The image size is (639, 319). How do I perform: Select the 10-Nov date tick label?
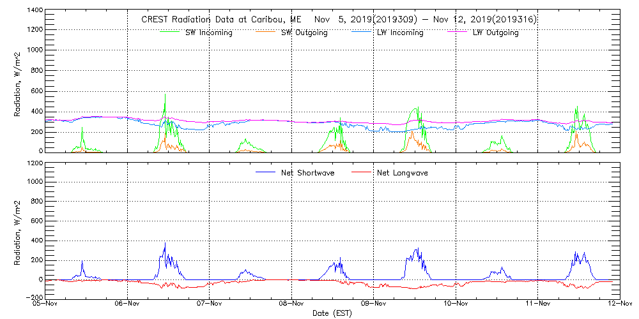[x=456, y=305]
